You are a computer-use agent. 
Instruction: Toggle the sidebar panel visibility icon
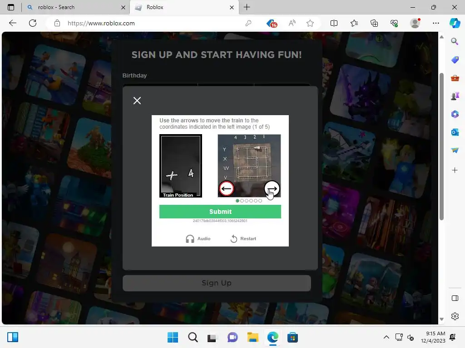point(455,298)
